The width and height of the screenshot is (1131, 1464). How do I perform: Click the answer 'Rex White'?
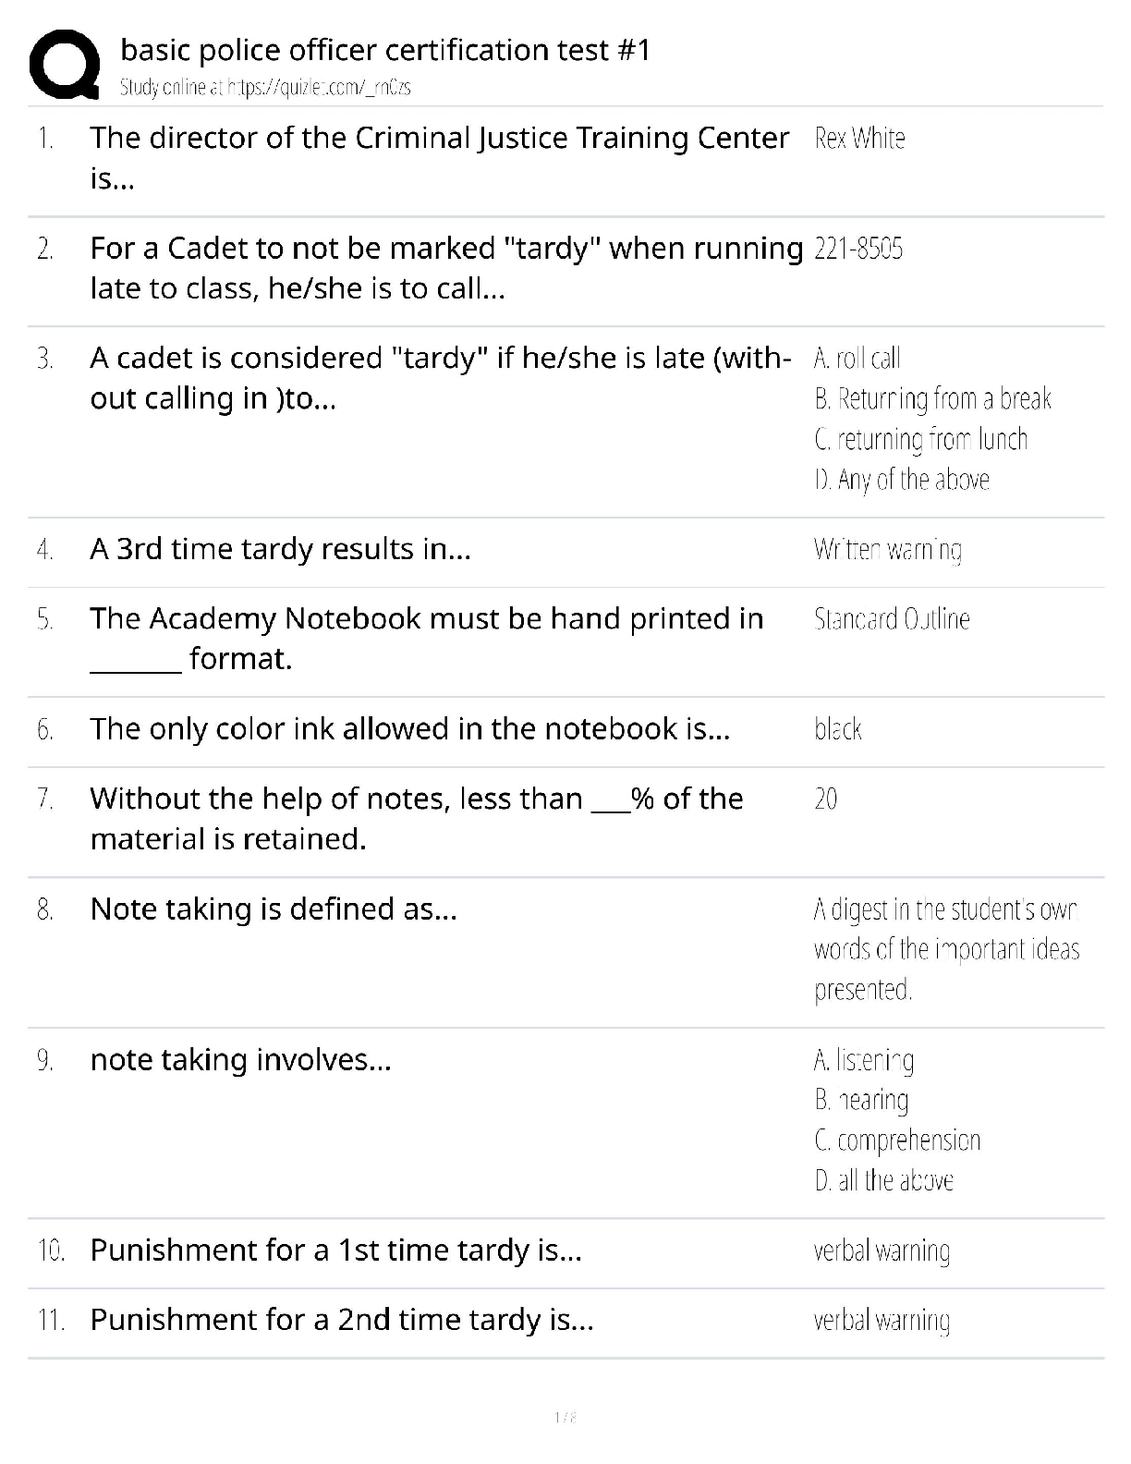click(x=859, y=139)
